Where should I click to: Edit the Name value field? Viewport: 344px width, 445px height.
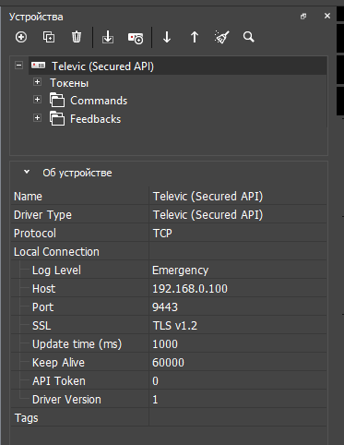click(x=238, y=197)
